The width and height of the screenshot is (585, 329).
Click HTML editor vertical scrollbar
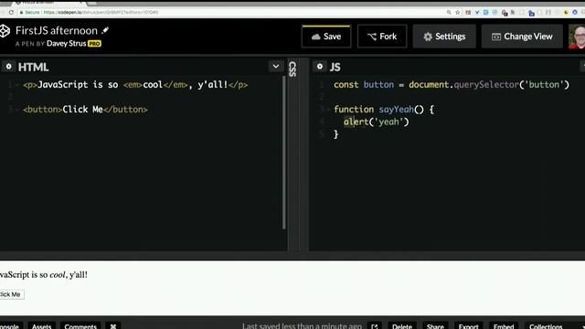pyautogui.click(x=284, y=153)
